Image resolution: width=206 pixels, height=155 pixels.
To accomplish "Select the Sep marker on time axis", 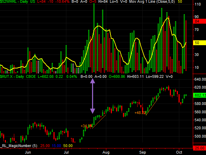I will [142, 152].
